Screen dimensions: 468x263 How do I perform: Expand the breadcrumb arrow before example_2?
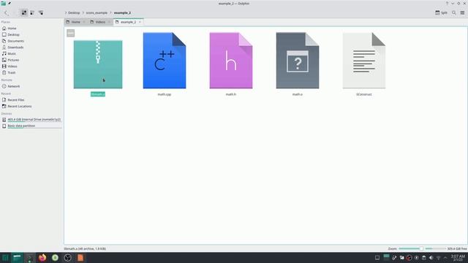tap(110, 13)
